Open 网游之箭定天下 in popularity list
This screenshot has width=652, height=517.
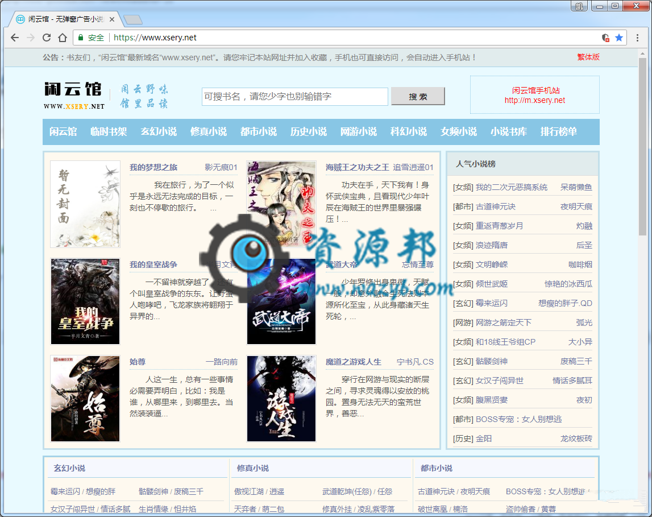tap(504, 322)
